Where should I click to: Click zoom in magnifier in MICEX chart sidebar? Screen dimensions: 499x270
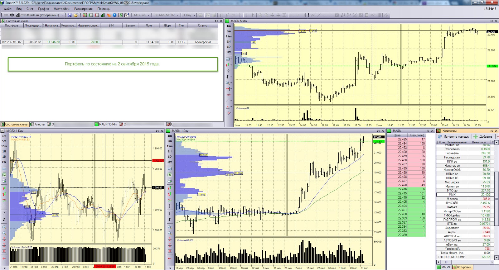[x=4, y=227]
